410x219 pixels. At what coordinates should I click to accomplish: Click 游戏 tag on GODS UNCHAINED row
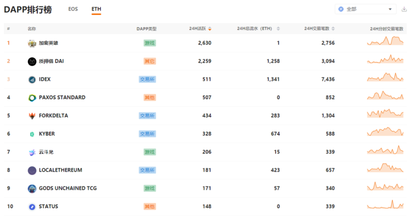coord(149,188)
